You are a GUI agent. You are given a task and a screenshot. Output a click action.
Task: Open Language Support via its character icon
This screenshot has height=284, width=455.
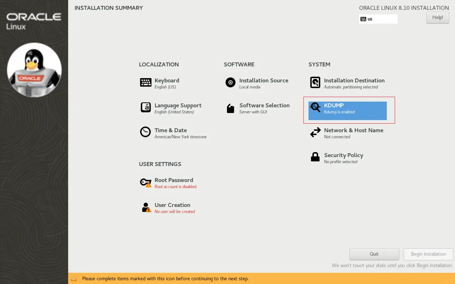[x=145, y=107]
